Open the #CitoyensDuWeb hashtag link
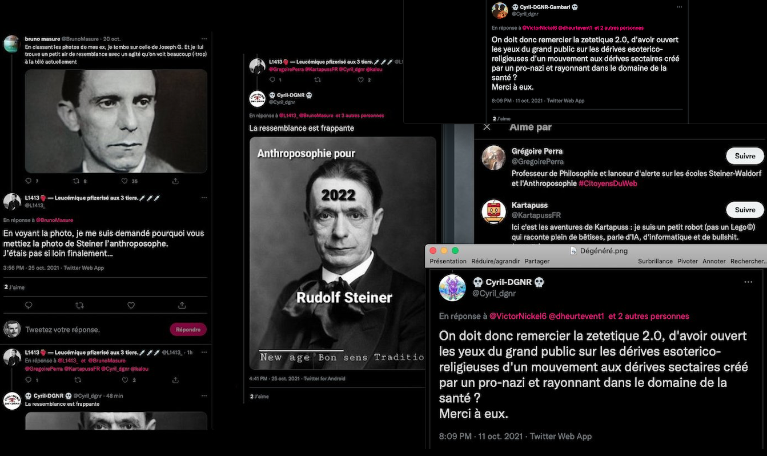The height and width of the screenshot is (456, 767). (x=608, y=183)
